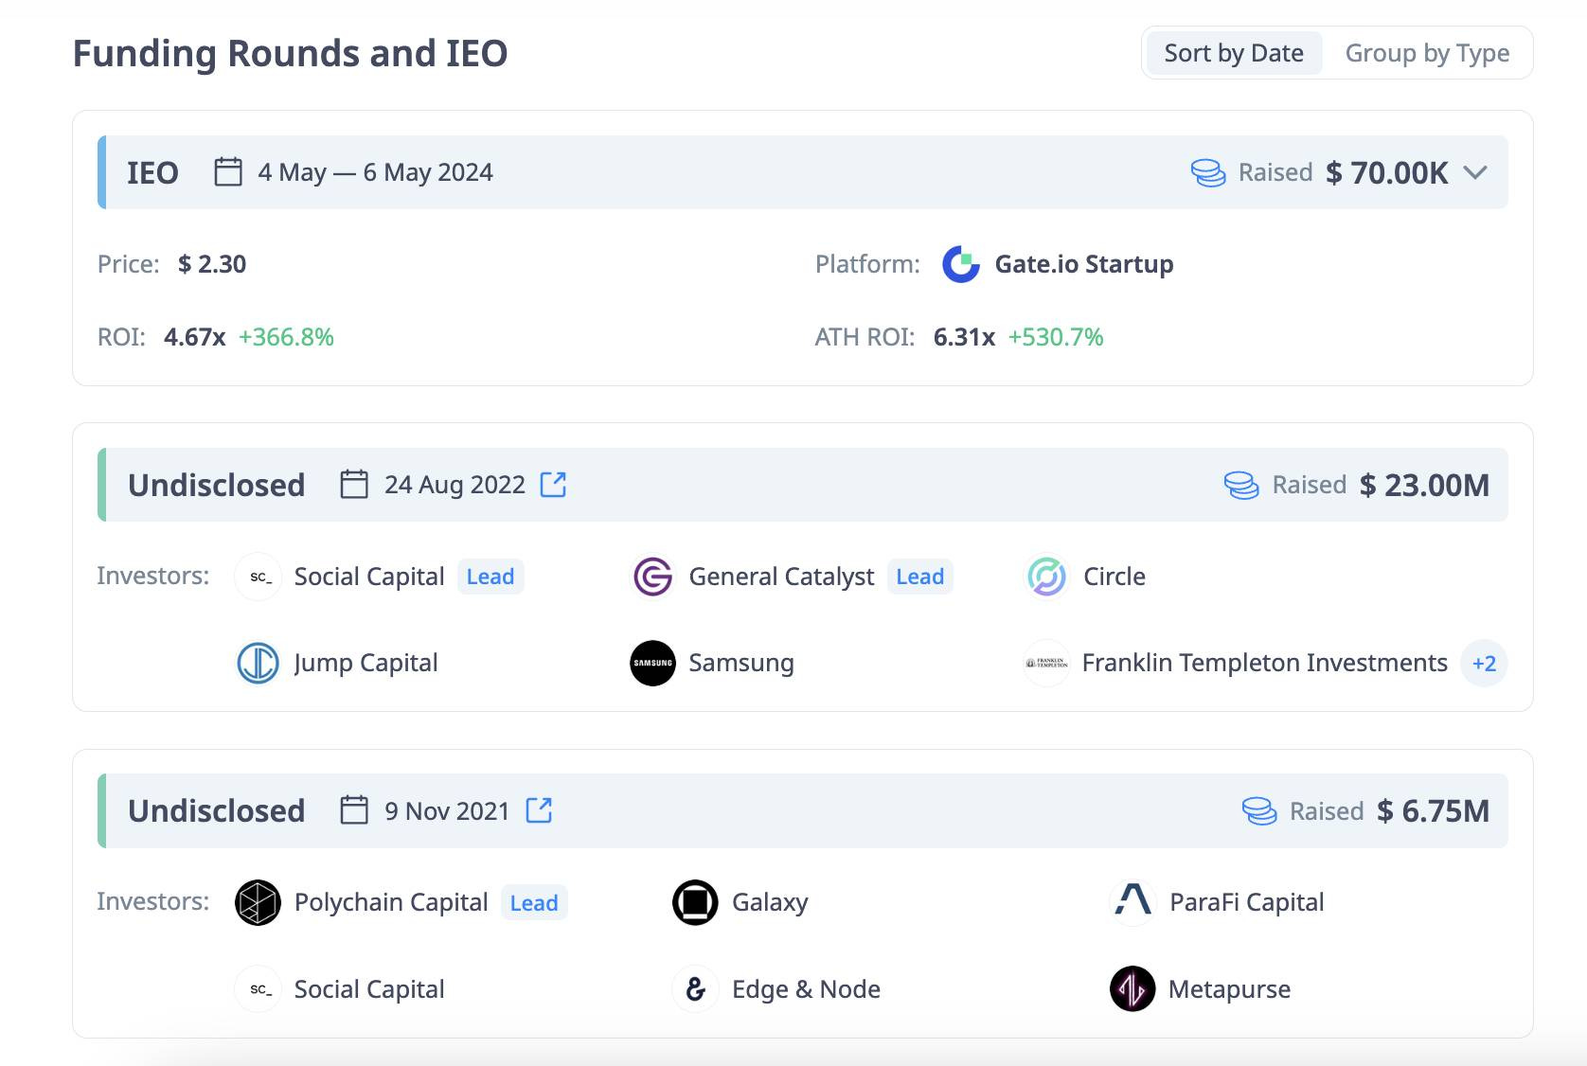1587x1066 pixels.
Task: Click the Social Capital logo in 2021 round
Action: tap(259, 989)
